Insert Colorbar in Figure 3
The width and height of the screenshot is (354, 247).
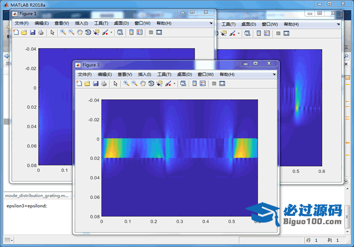tap(195, 83)
